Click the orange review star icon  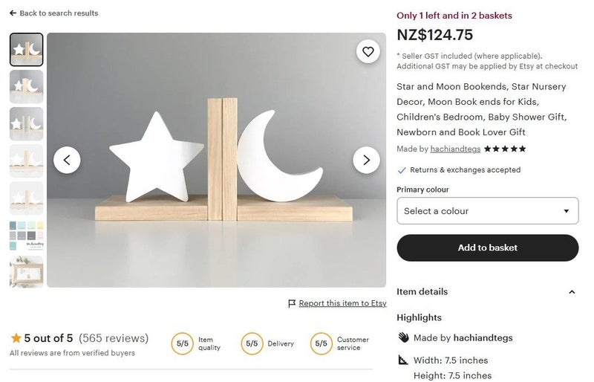click(x=16, y=338)
